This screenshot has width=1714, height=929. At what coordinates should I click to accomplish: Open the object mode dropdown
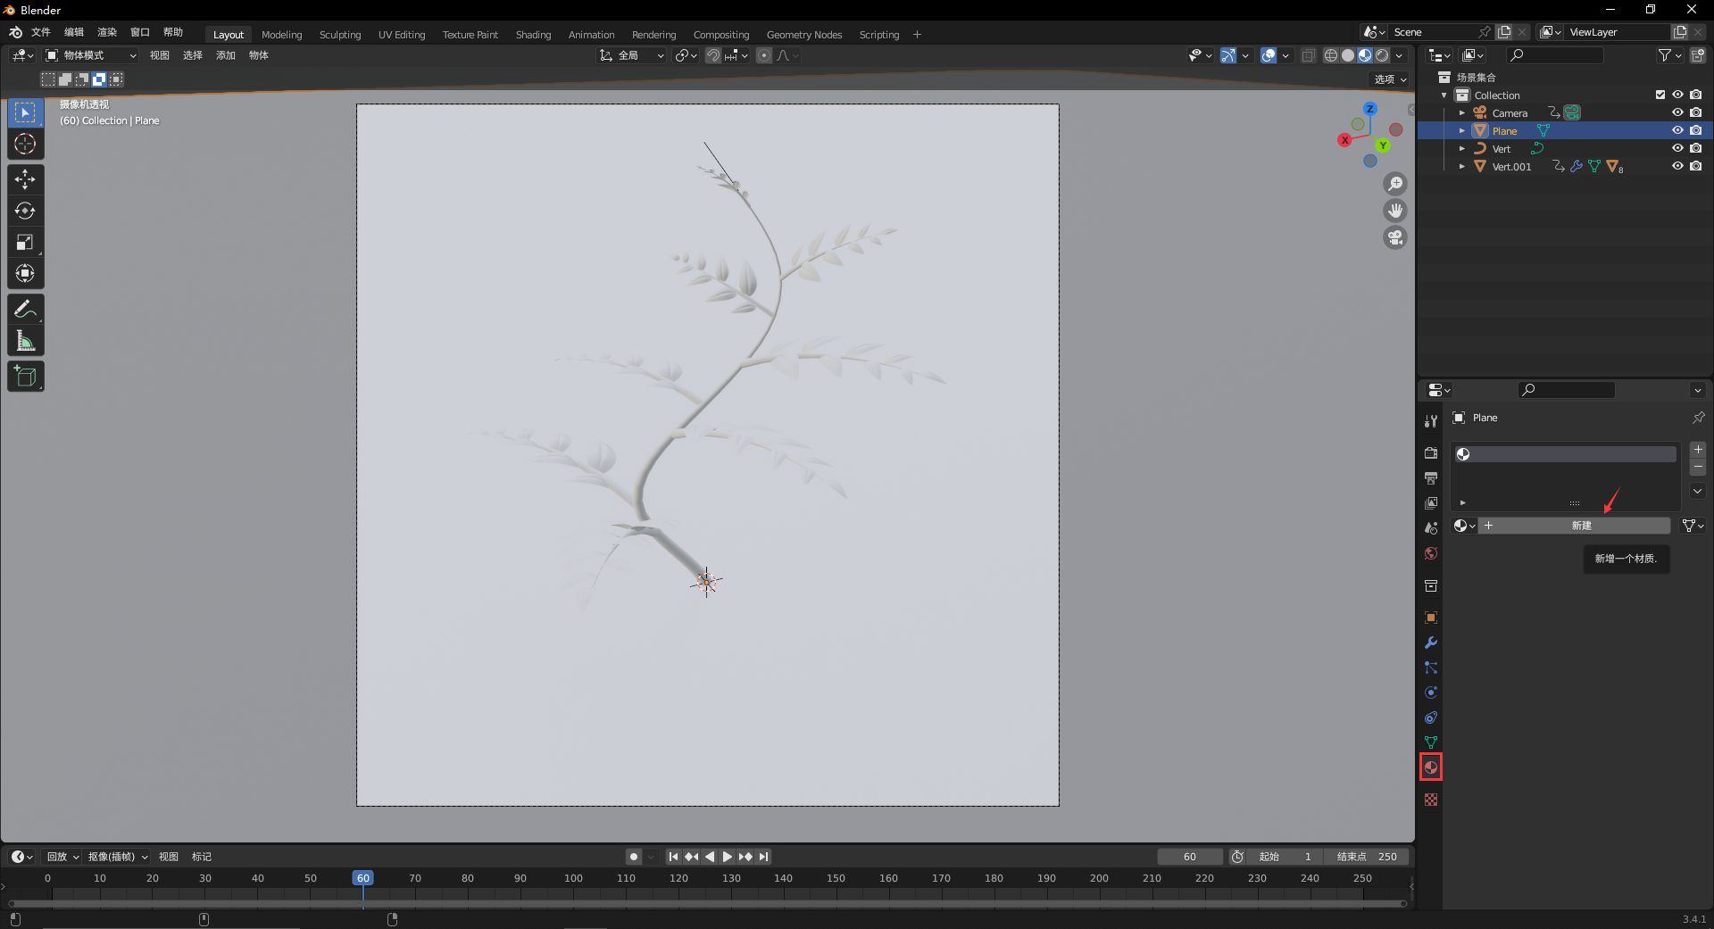(x=91, y=55)
